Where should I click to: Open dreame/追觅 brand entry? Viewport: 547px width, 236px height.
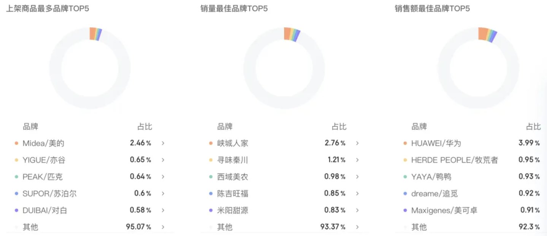[434, 193]
